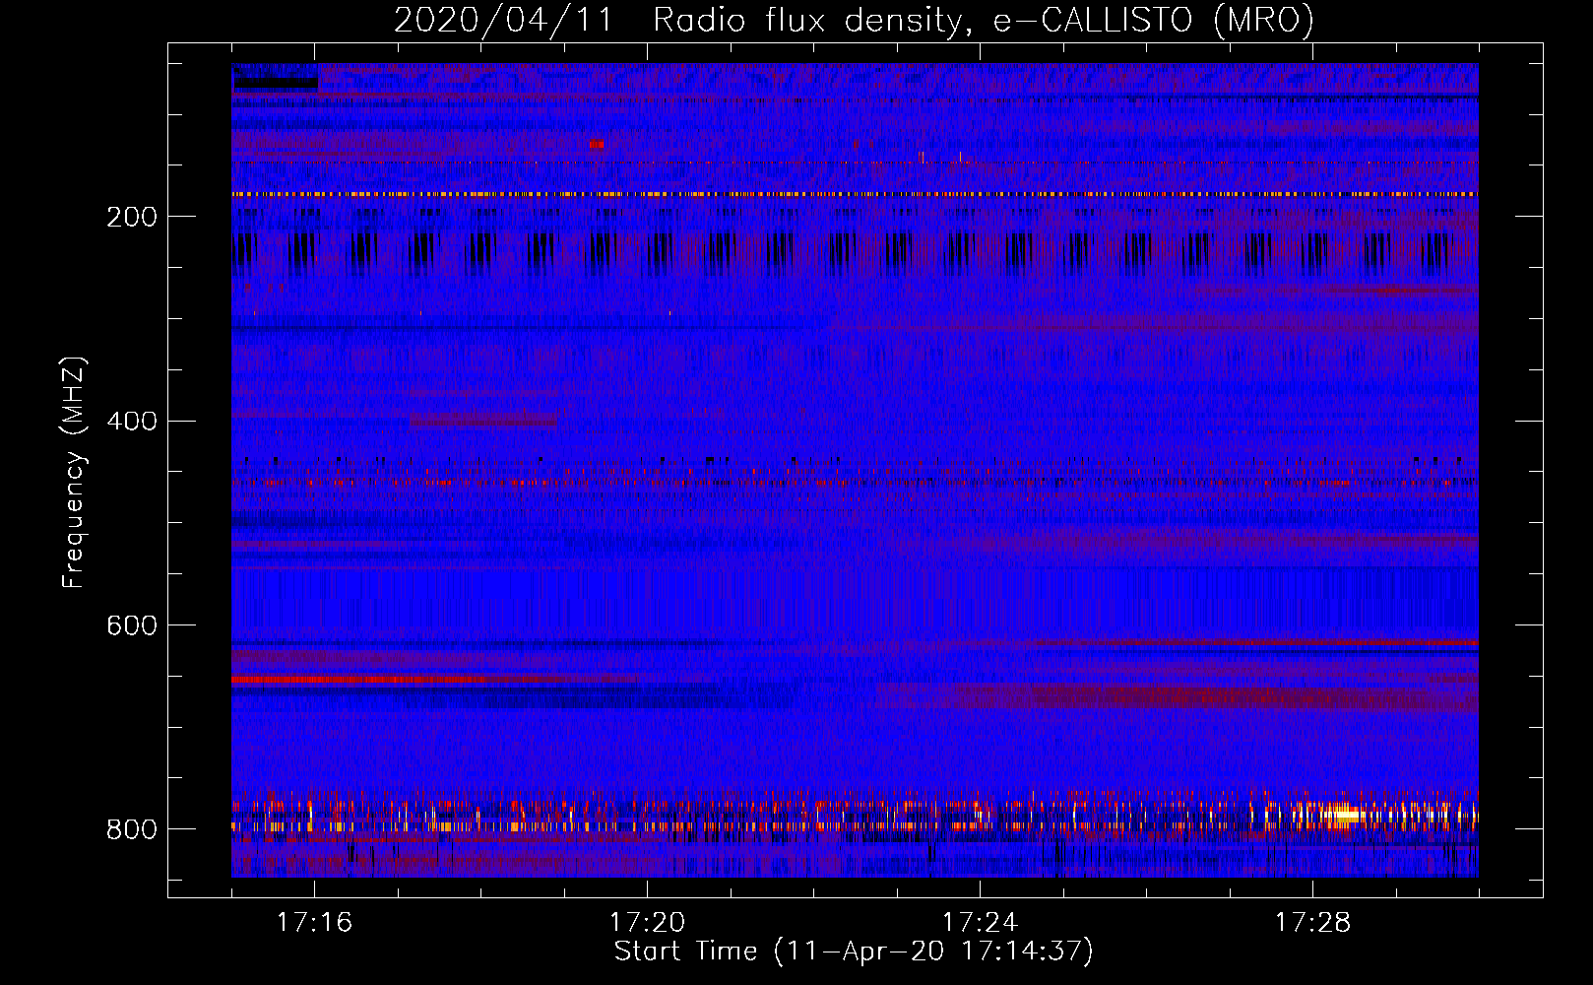
Task: Click the 200 frequency tick label
Action: click(132, 217)
